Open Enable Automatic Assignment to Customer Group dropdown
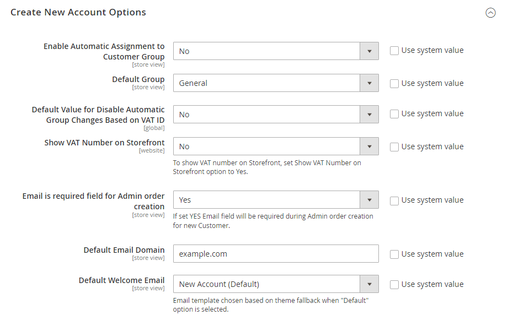The width and height of the screenshot is (508, 315). [x=276, y=51]
